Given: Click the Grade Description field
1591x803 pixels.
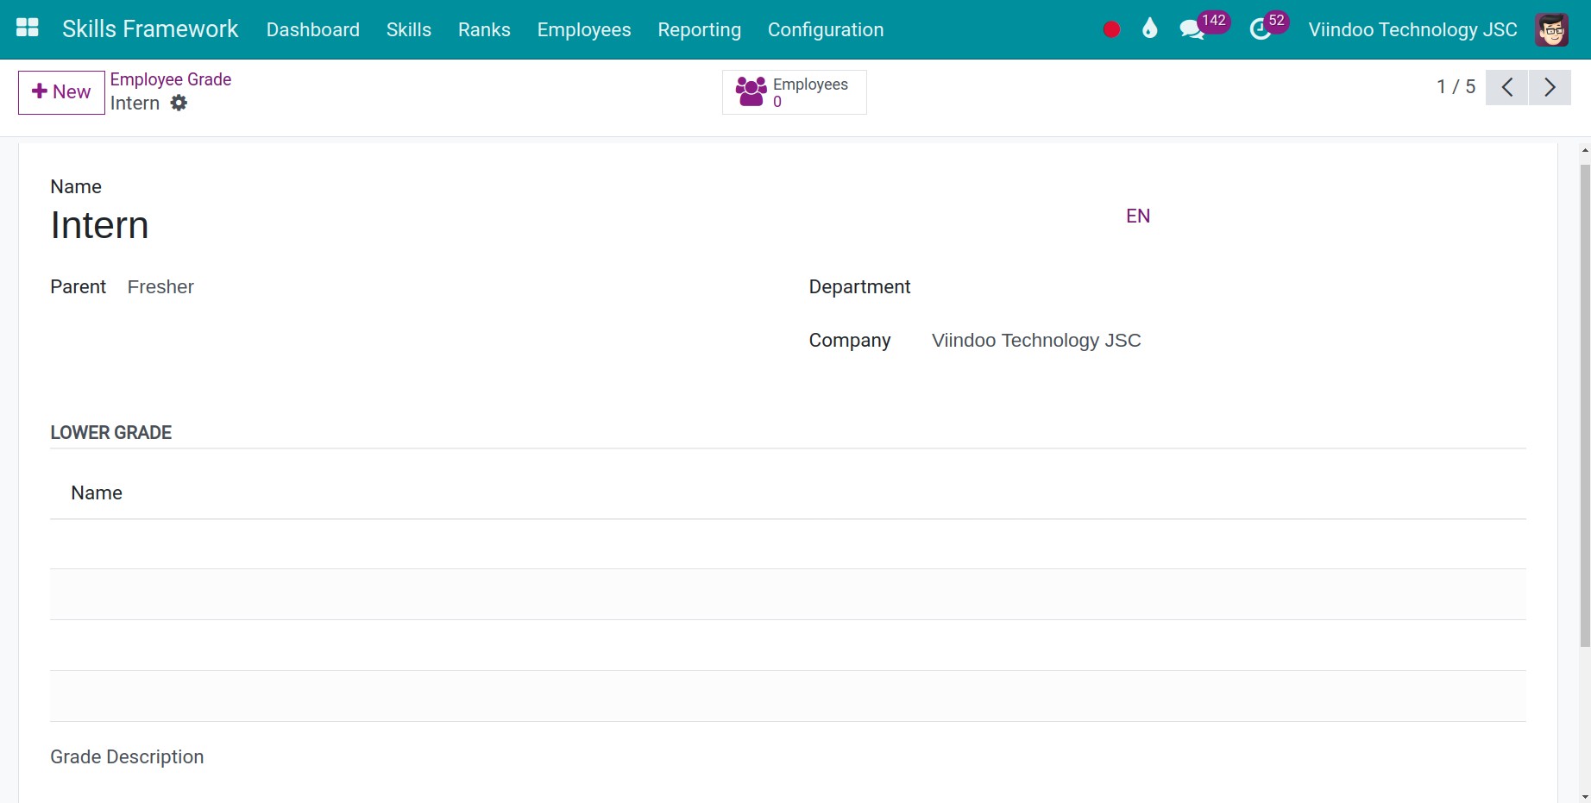Looking at the screenshot, I should [127, 757].
